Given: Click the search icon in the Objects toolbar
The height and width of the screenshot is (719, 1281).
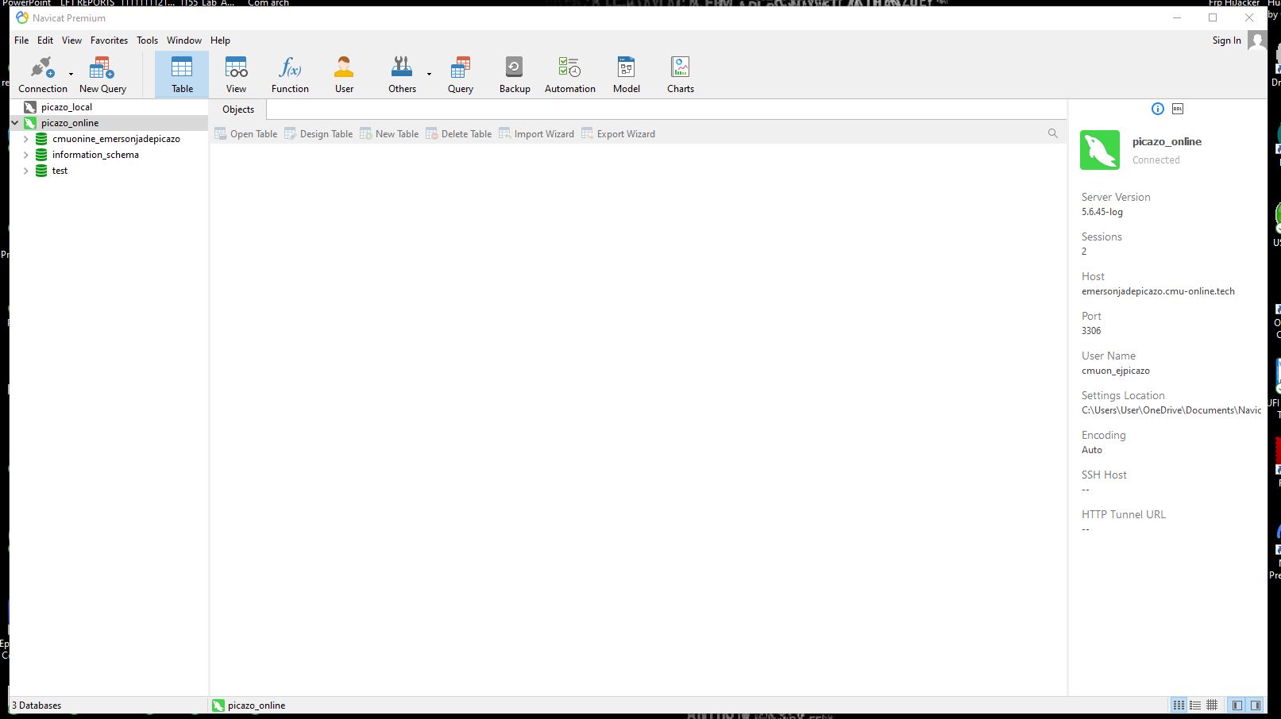Looking at the screenshot, I should click(1052, 133).
